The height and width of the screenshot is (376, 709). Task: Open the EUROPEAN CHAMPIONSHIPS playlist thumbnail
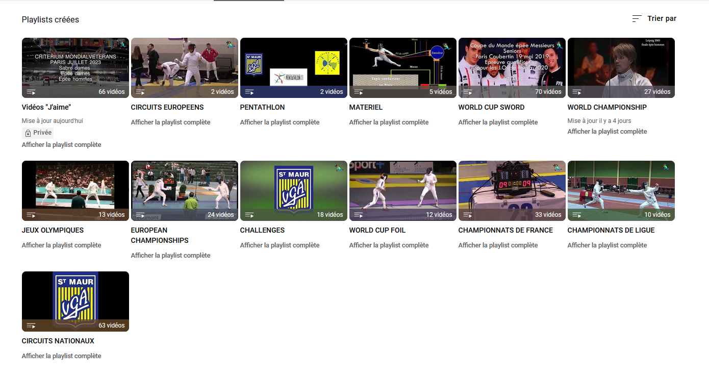[185, 191]
